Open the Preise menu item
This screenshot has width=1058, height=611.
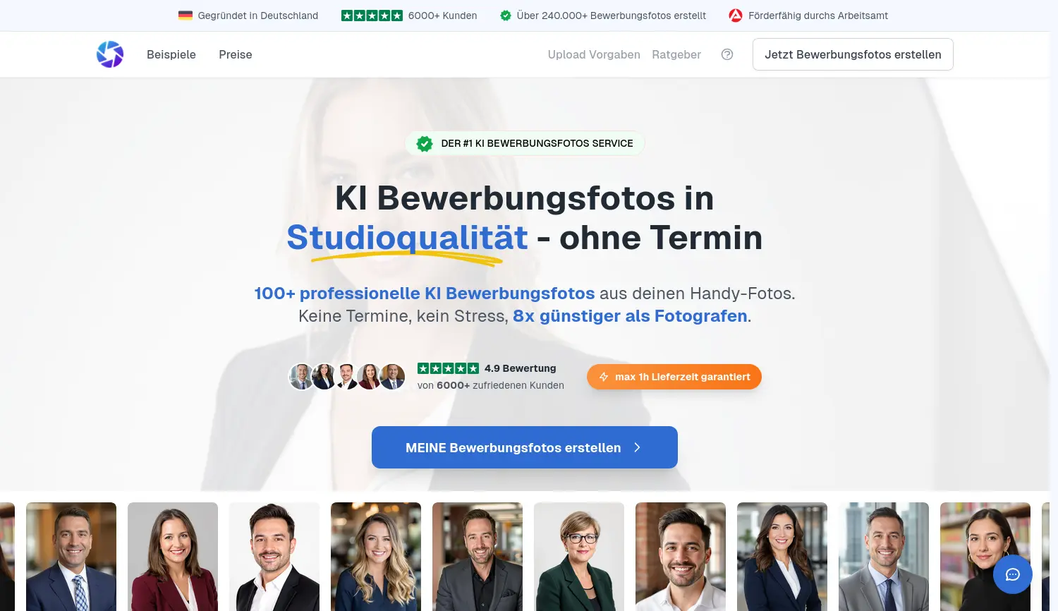pyautogui.click(x=236, y=54)
